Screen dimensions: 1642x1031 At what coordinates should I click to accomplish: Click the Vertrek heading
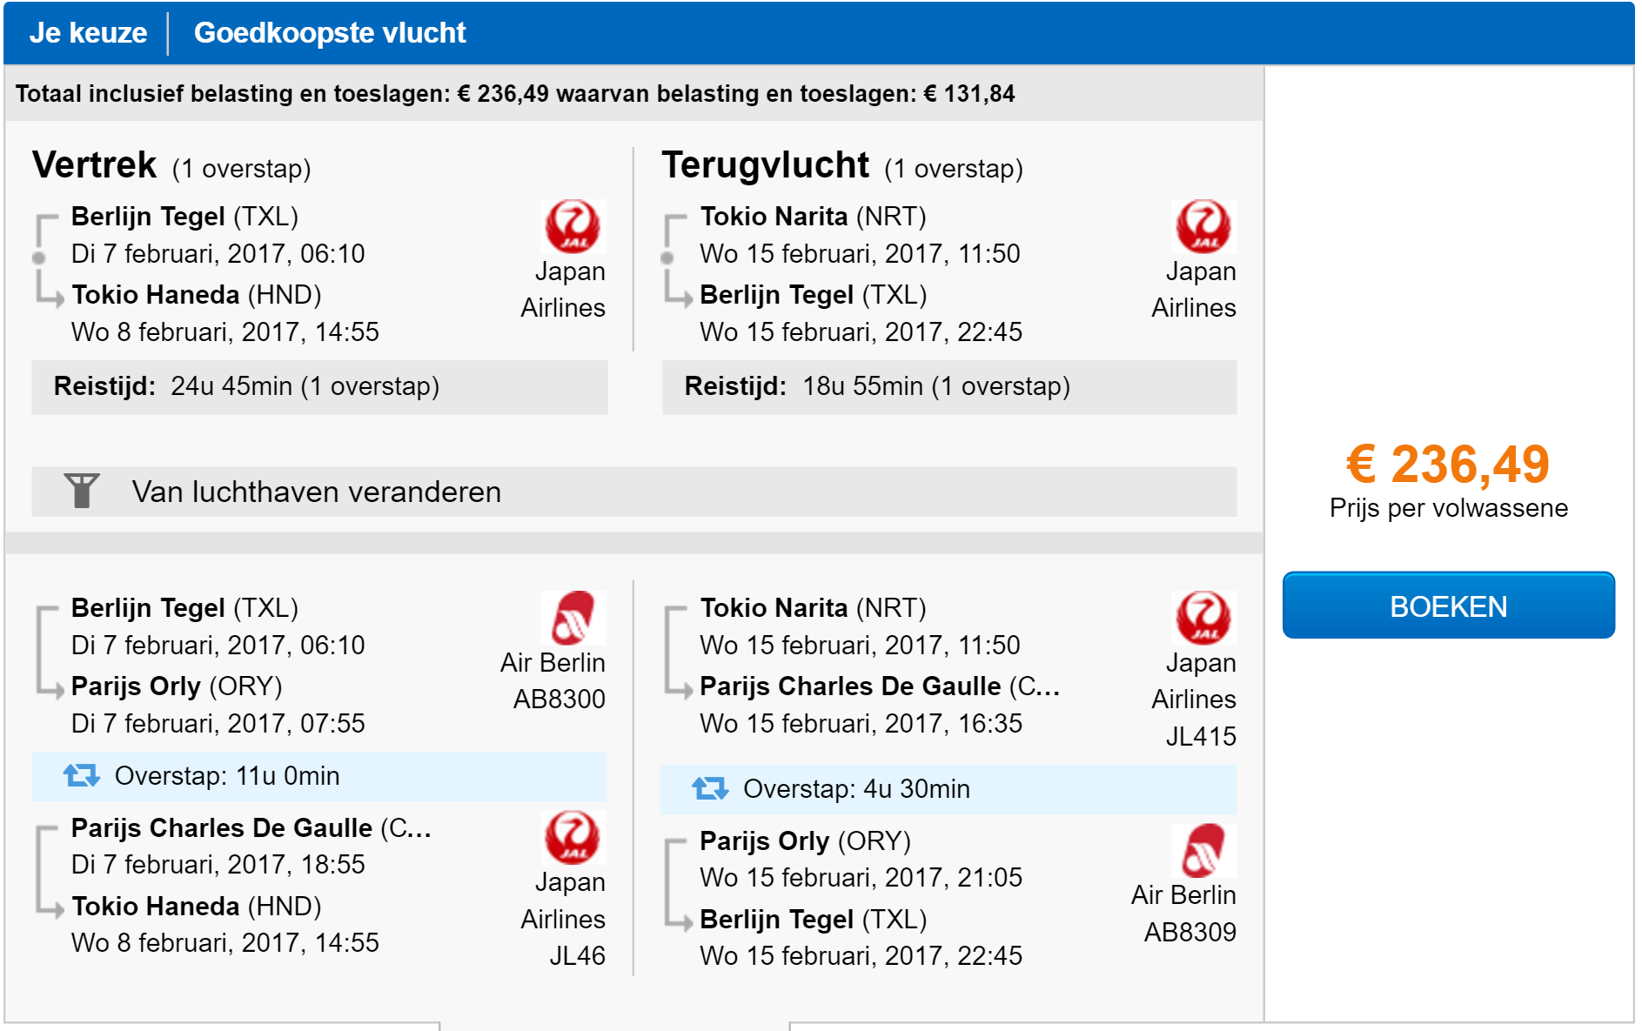coord(94,164)
